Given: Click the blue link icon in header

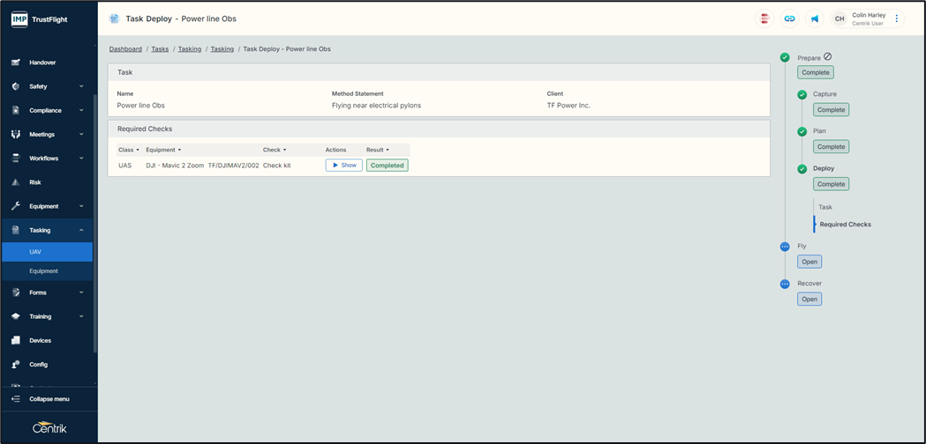Looking at the screenshot, I should pos(789,18).
